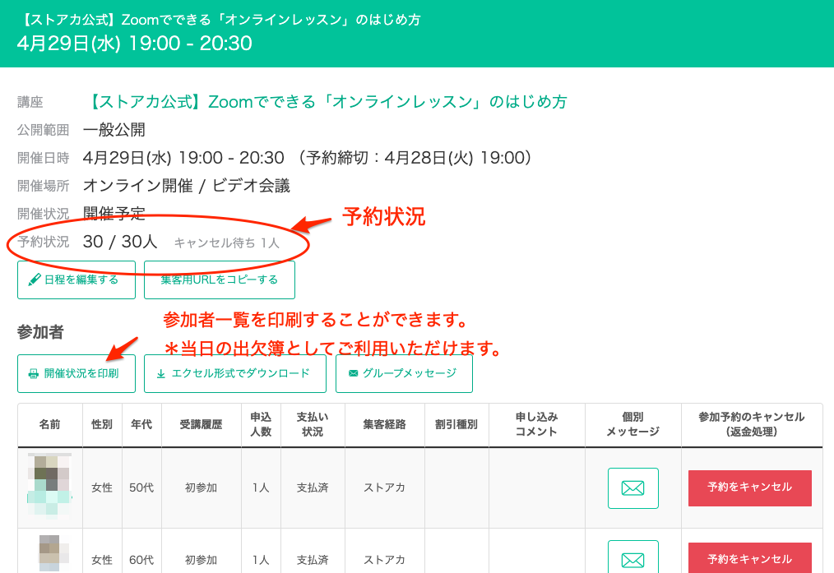Open the course title link next to 講座
The image size is (834, 573).
point(326,101)
